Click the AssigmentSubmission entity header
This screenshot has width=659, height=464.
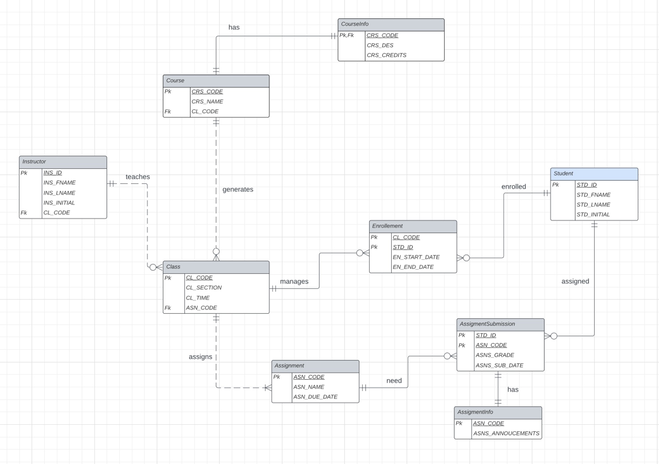point(500,324)
